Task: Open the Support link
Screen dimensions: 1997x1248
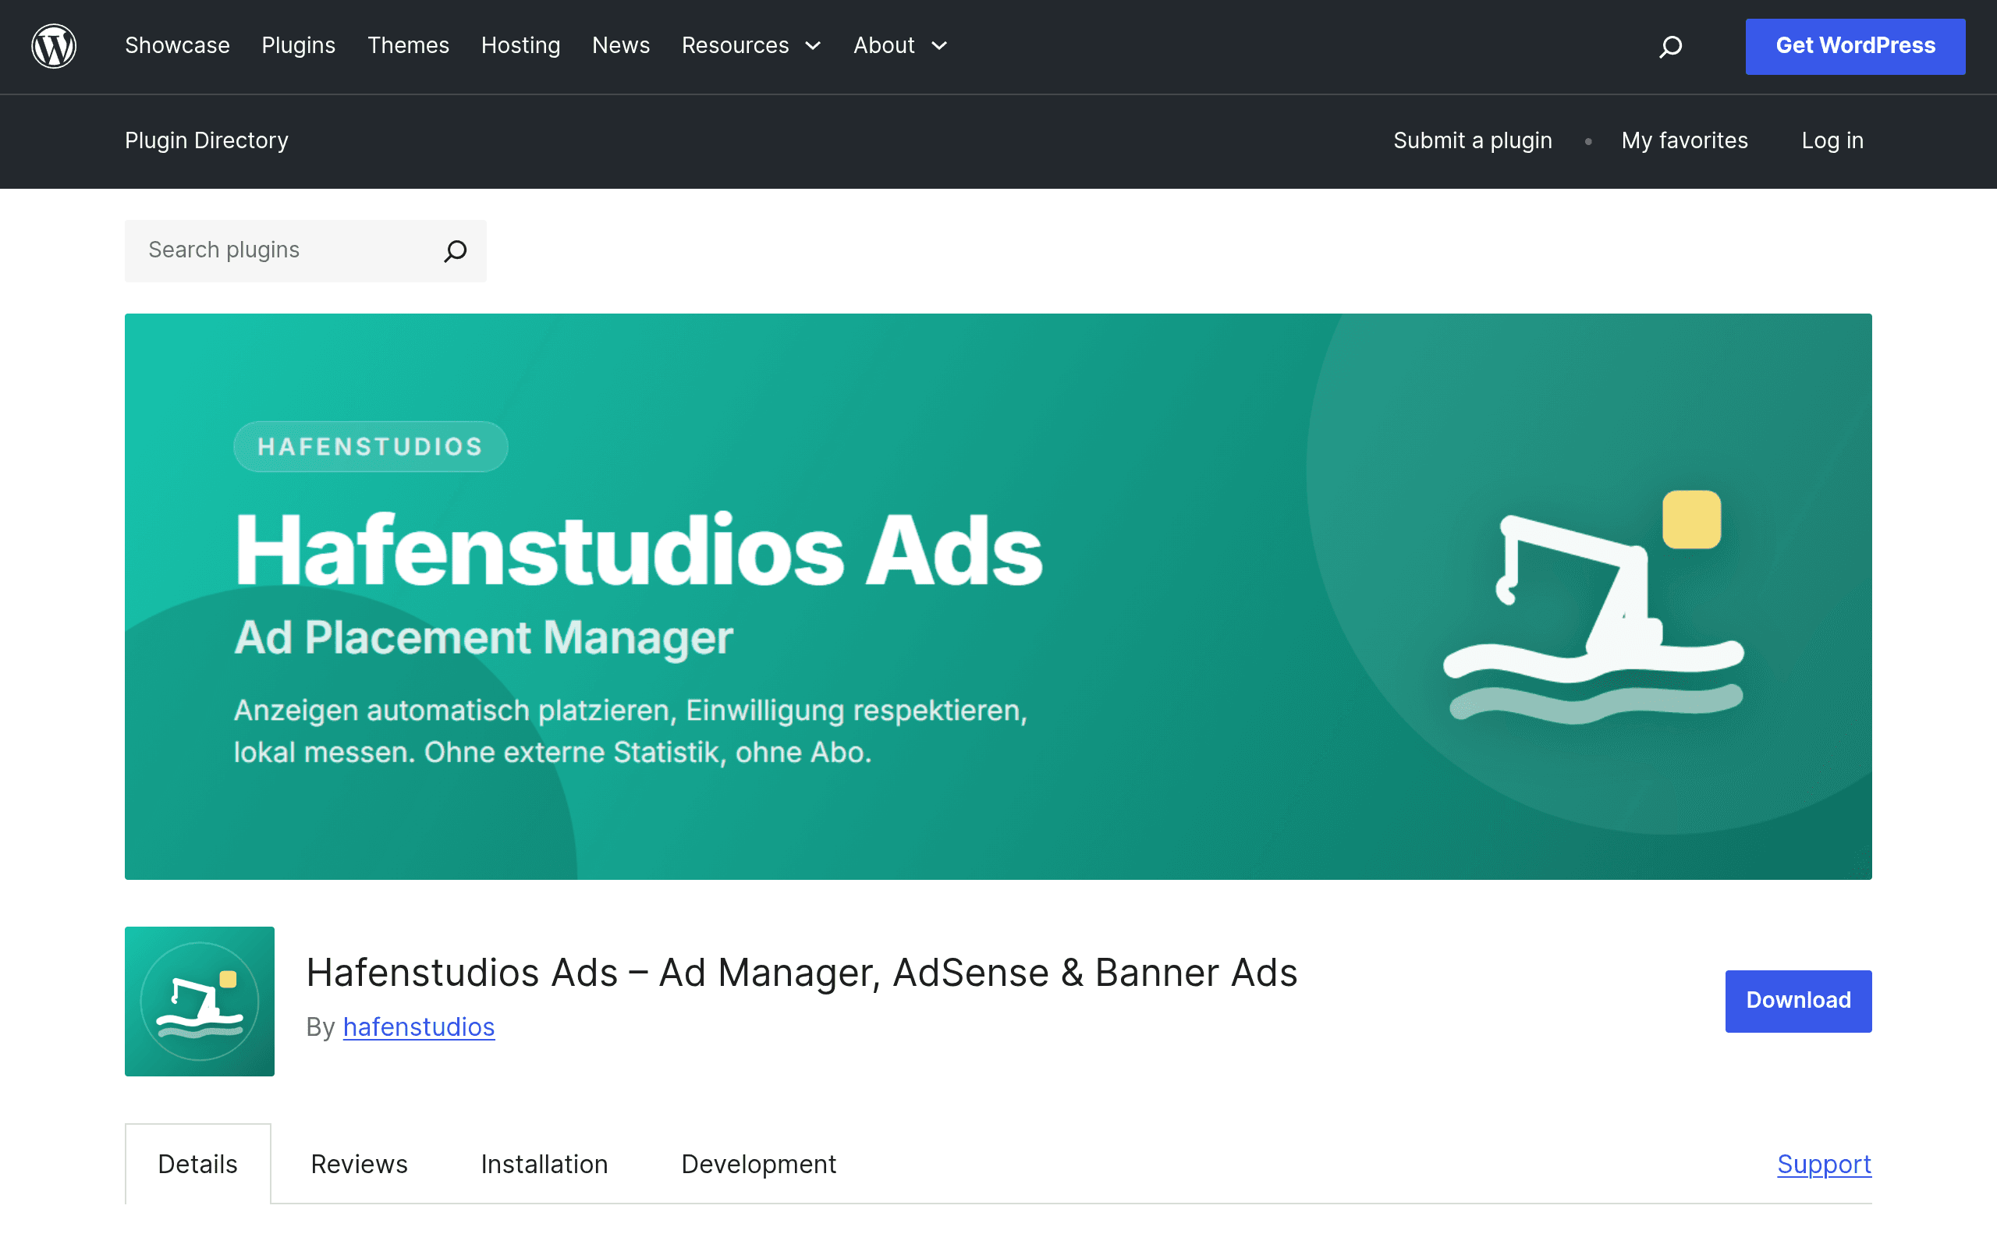Action: tap(1824, 1164)
